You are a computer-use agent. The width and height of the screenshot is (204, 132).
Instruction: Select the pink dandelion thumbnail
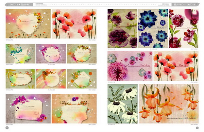point(130,66)
